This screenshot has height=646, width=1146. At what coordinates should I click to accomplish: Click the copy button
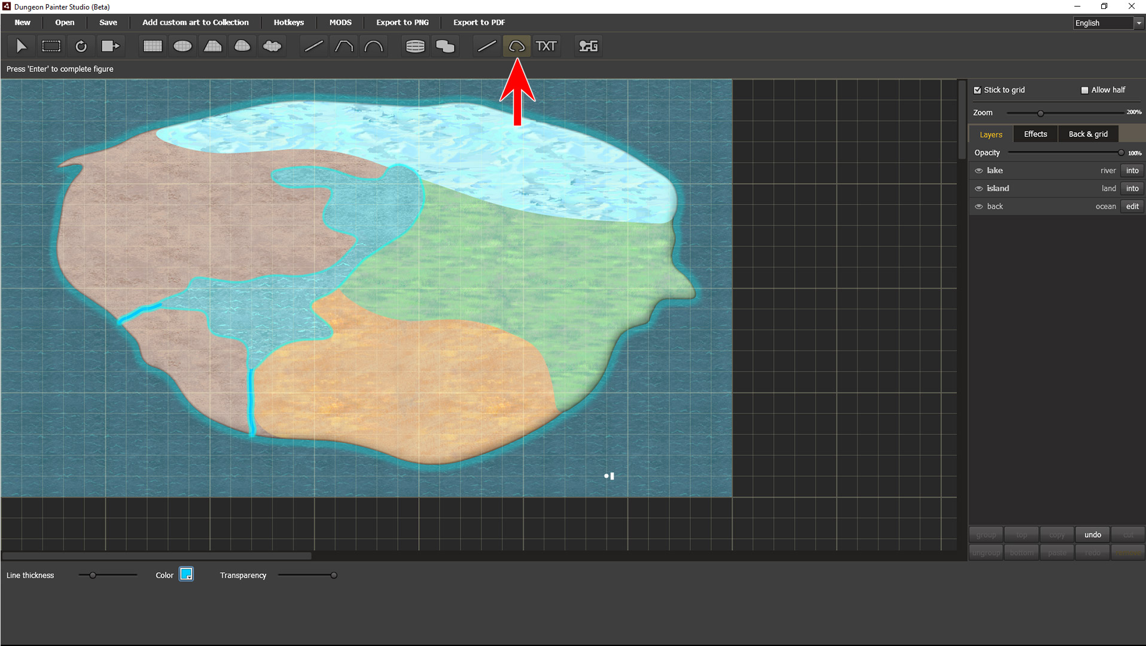pyautogui.click(x=1057, y=535)
